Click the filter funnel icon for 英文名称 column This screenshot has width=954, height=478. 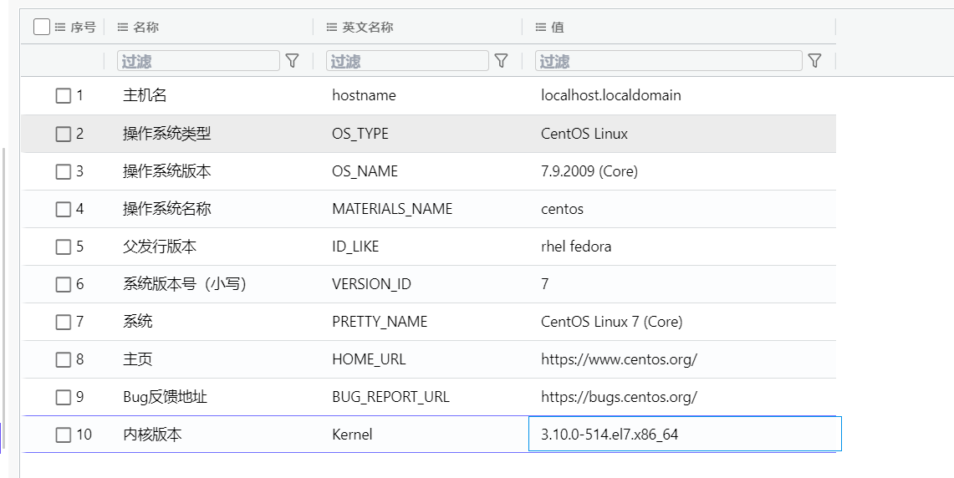[501, 61]
